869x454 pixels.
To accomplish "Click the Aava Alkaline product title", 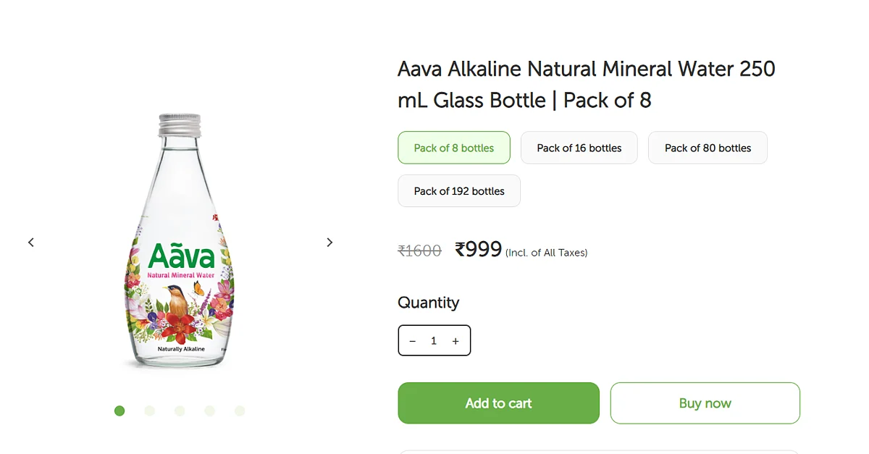I will point(587,84).
